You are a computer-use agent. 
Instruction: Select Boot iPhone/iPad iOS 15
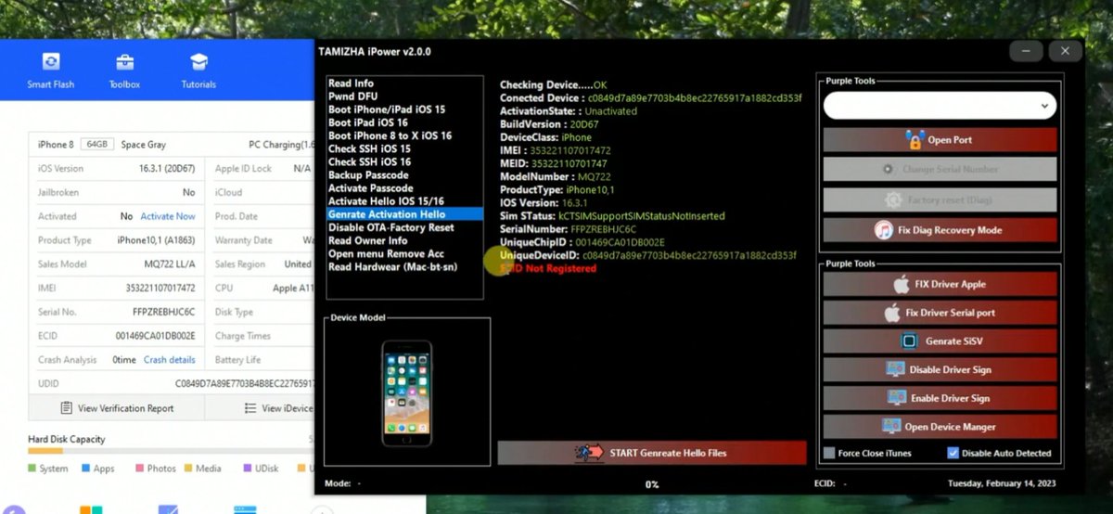(x=404, y=109)
